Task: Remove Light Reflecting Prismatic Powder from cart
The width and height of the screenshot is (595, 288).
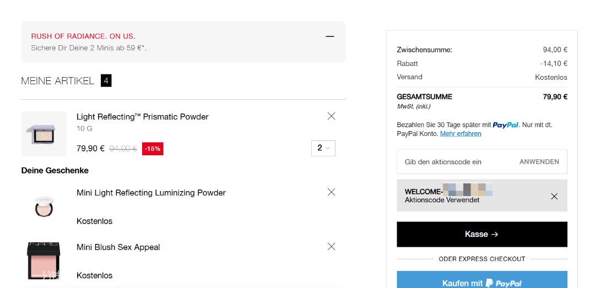Action: 331,116
